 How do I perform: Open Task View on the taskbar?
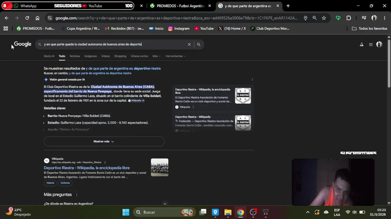203,212
